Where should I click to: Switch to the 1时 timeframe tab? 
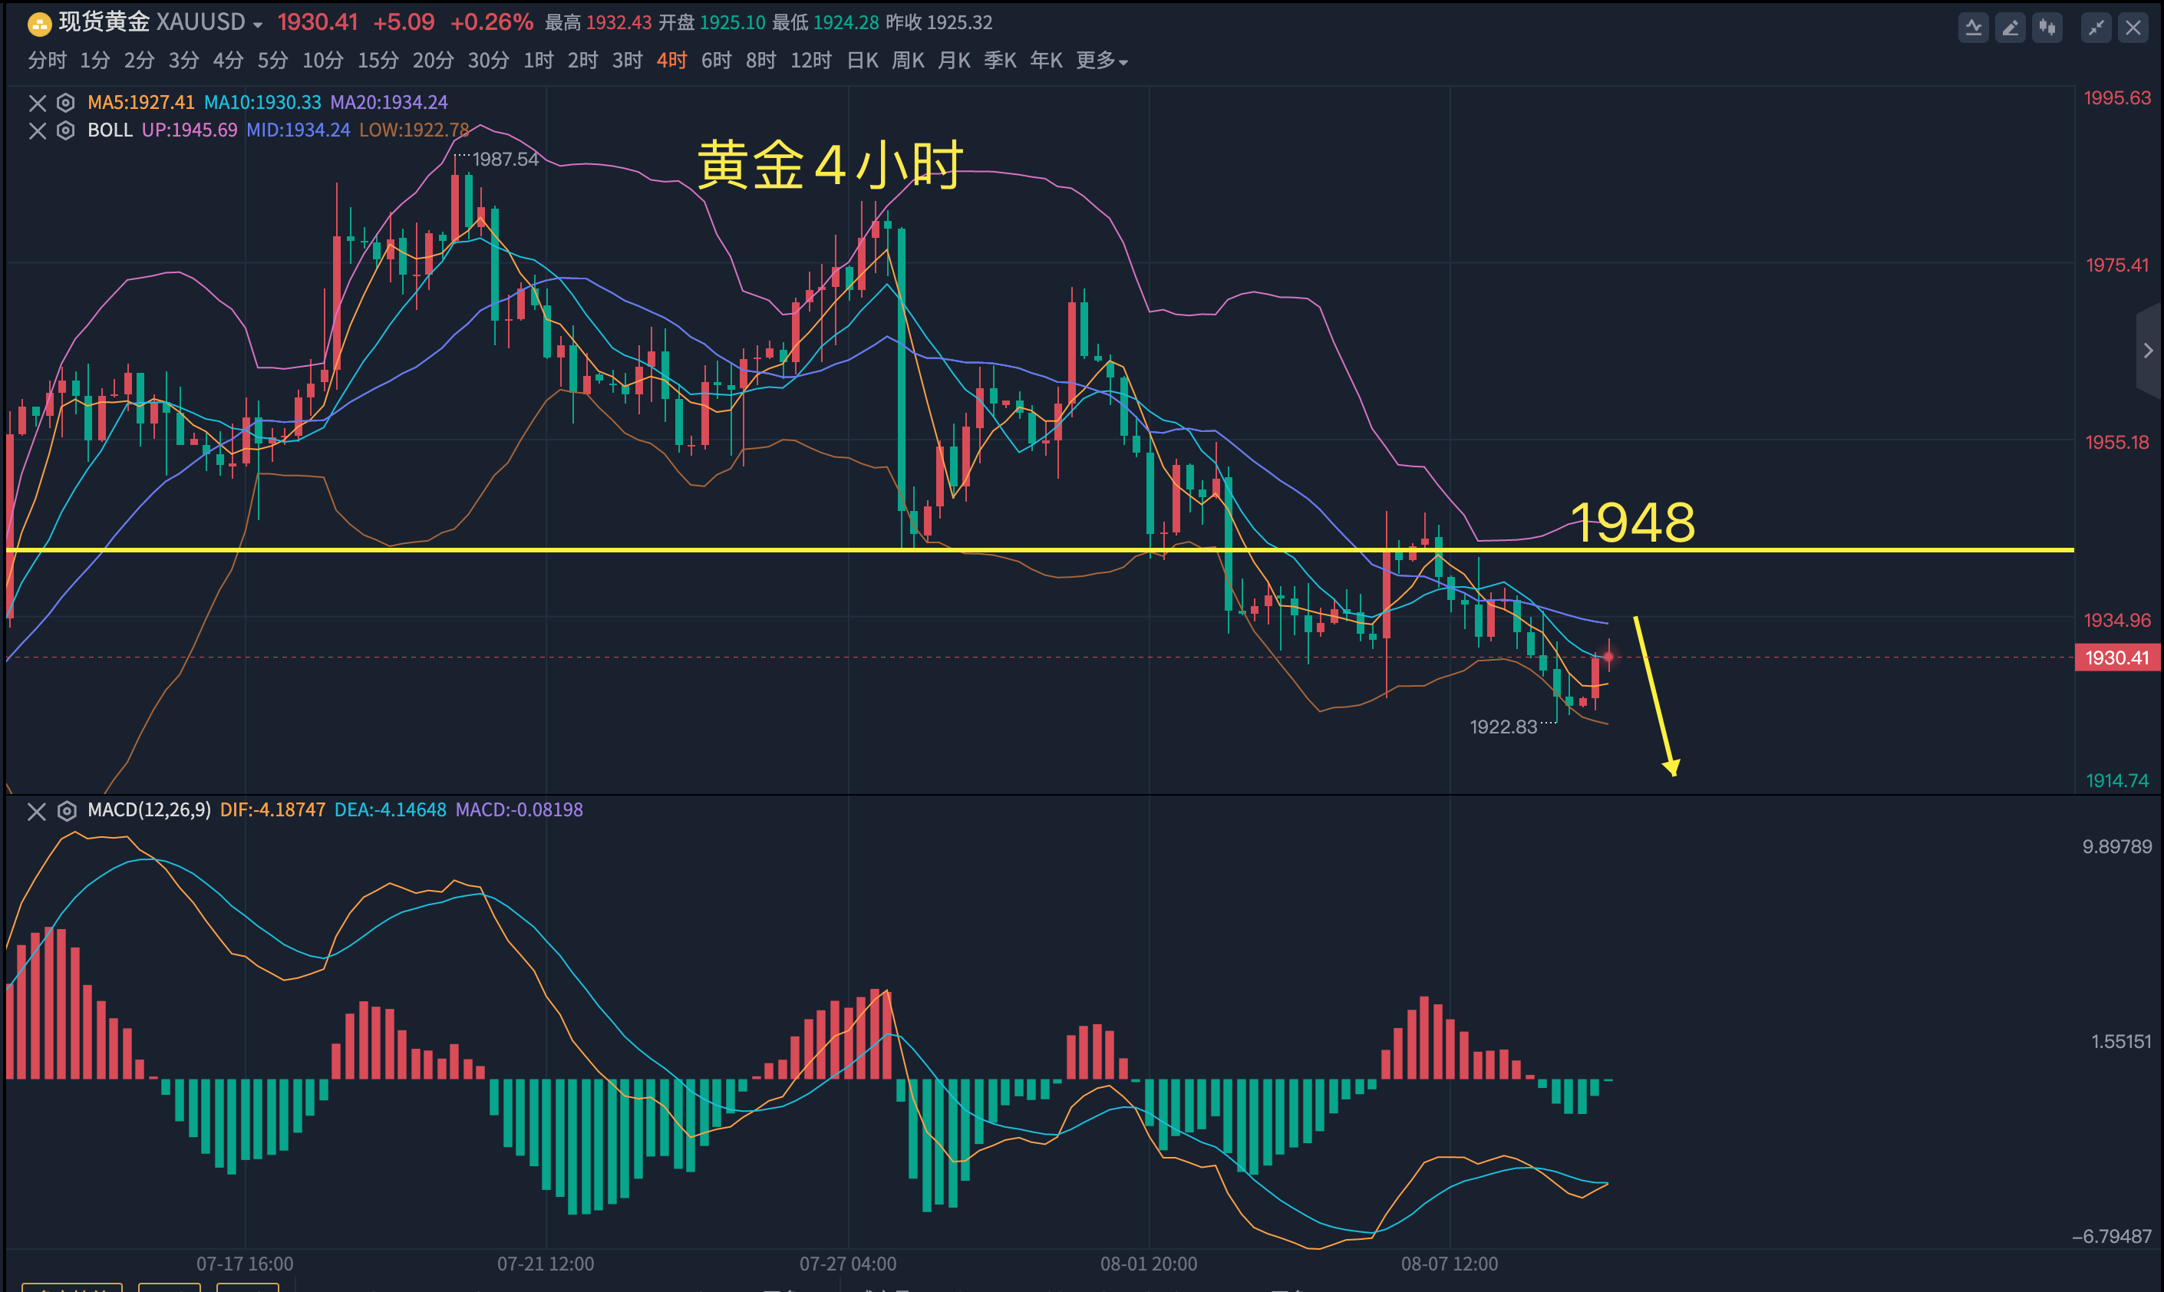click(x=538, y=60)
